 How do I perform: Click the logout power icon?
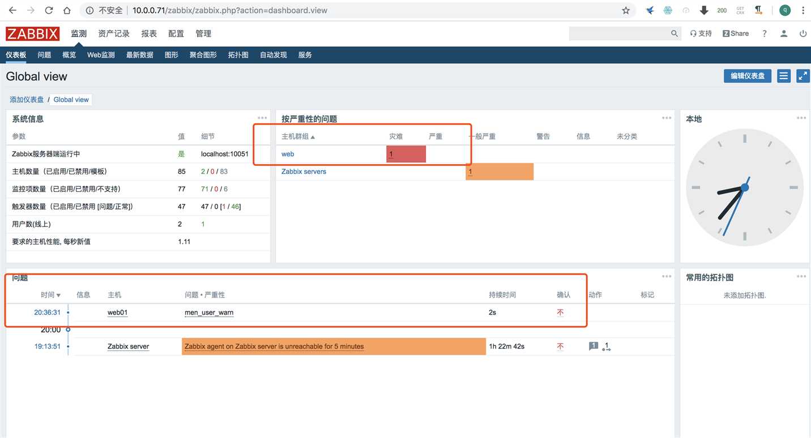click(803, 33)
